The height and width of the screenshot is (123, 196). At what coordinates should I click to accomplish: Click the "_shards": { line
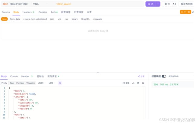pyautogui.click(x=21, y=97)
